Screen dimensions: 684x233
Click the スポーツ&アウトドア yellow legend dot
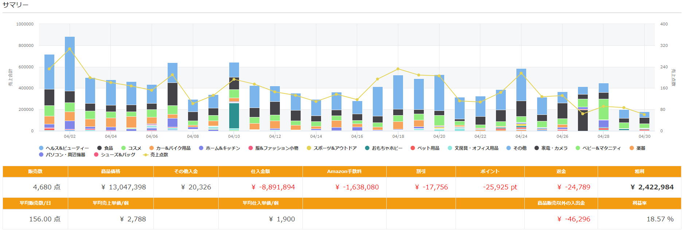pos(309,148)
